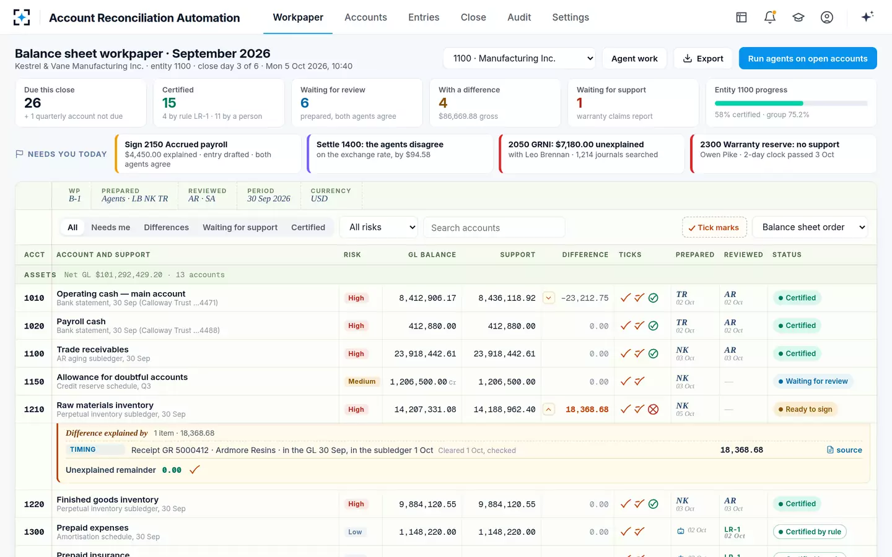
Task: Switch to the Accounts tab
Action: [x=365, y=17]
